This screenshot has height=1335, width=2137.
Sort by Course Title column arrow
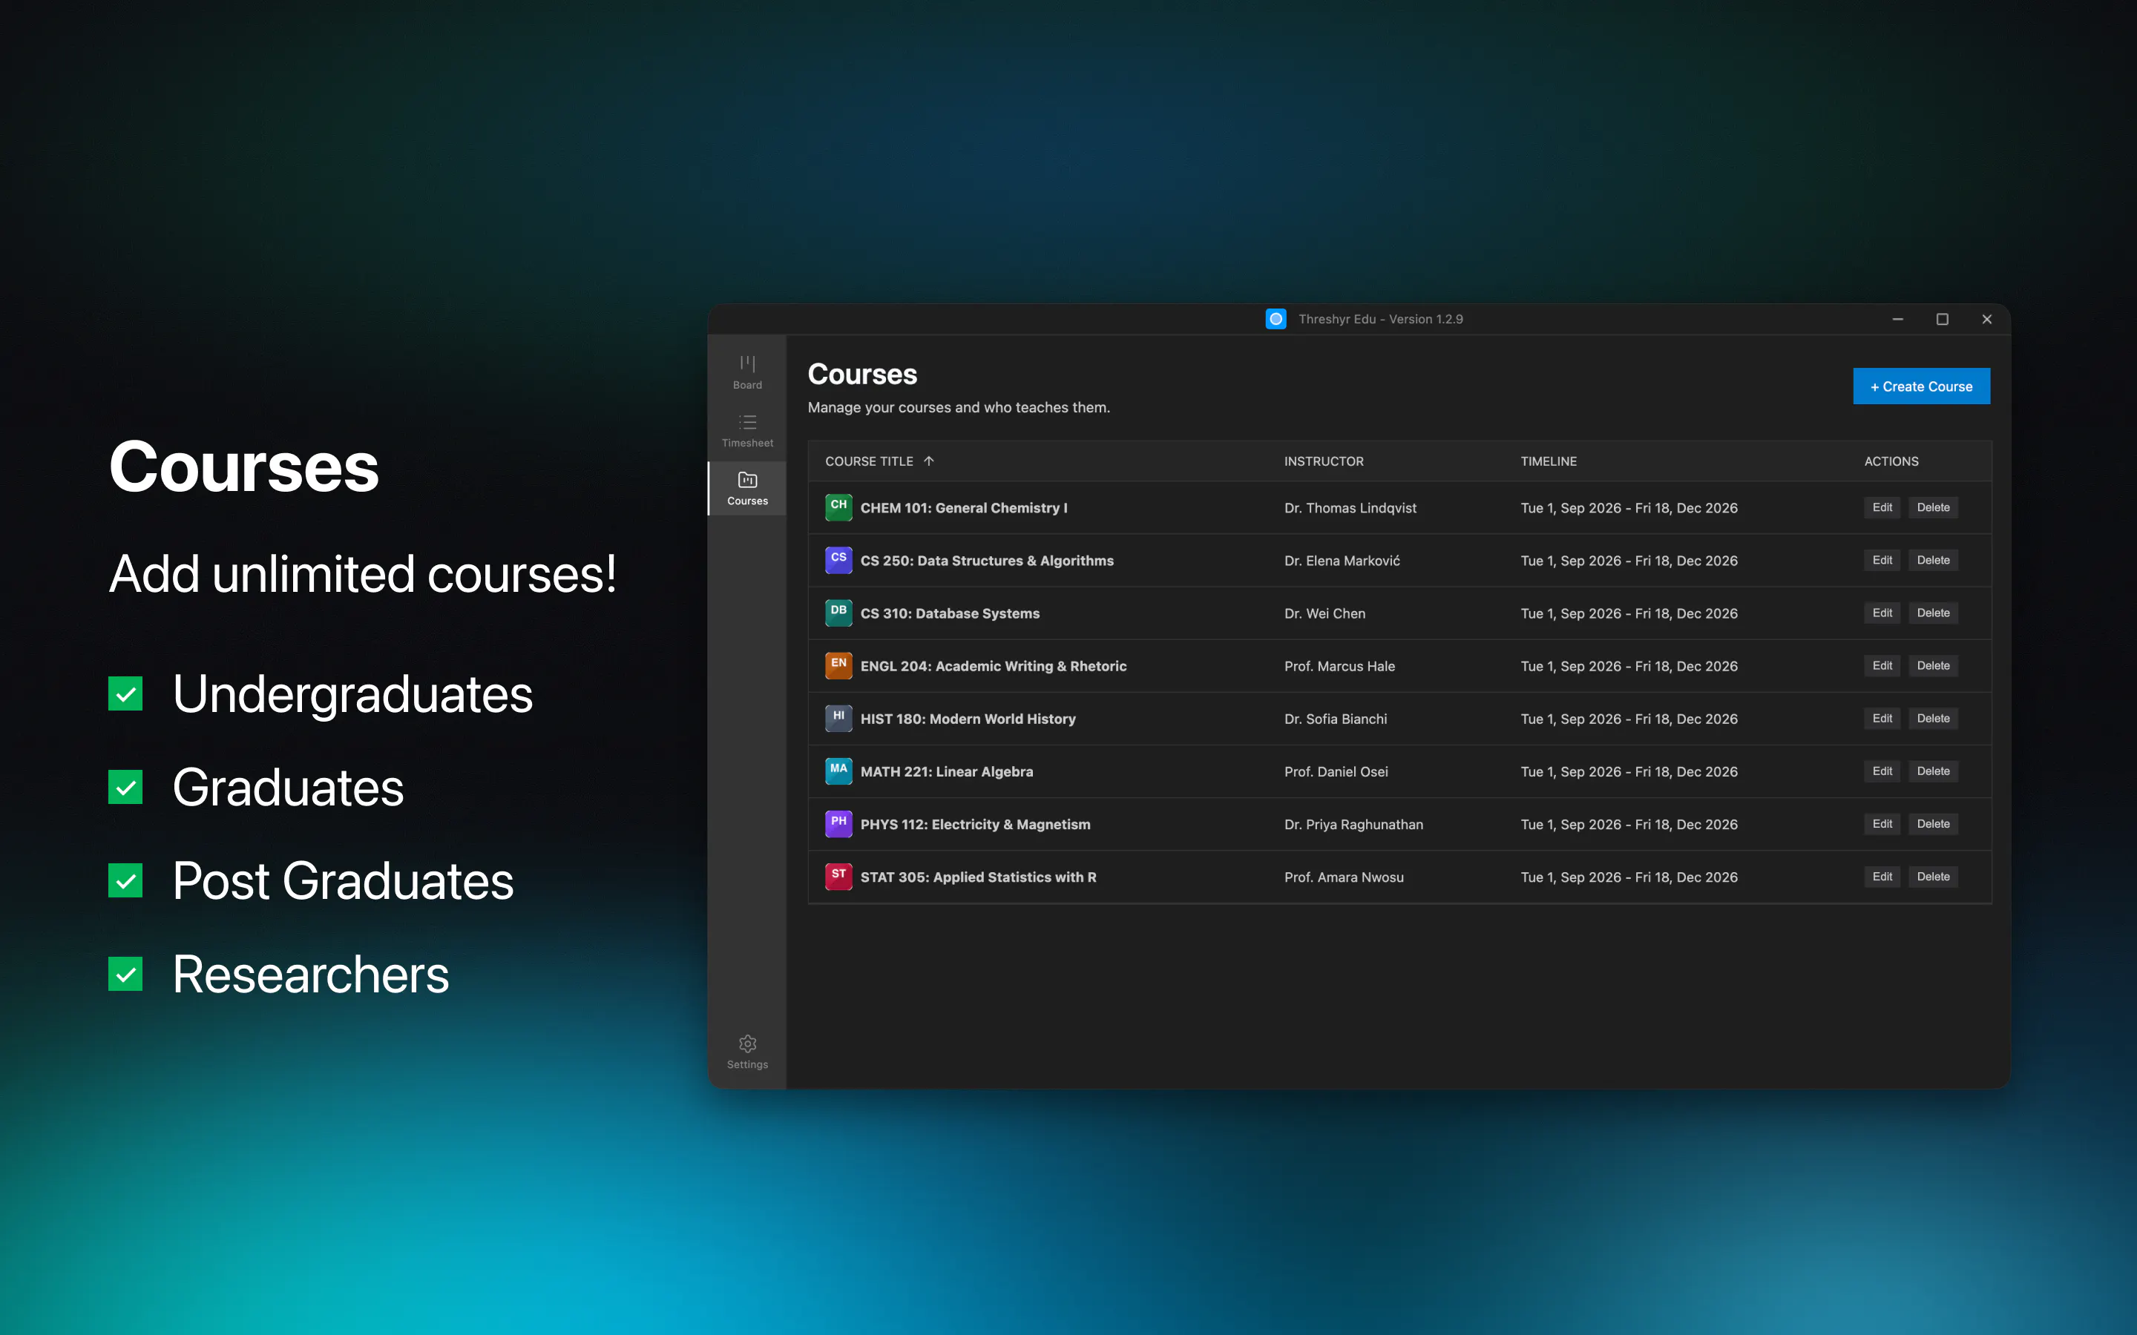pyautogui.click(x=928, y=461)
